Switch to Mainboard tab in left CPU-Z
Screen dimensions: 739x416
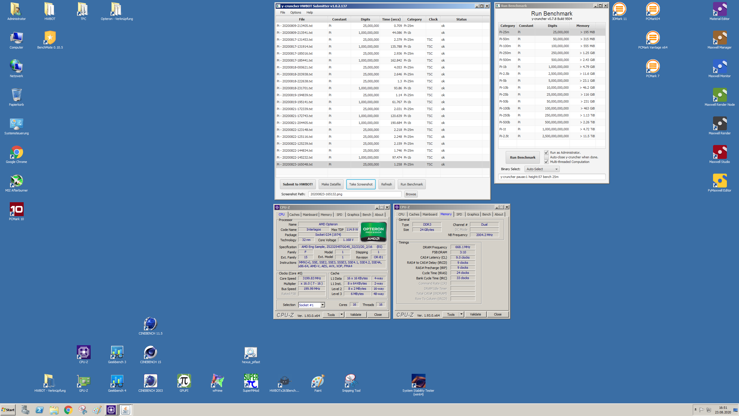[310, 215]
